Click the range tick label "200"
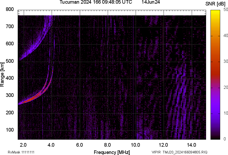 [10, 113]
